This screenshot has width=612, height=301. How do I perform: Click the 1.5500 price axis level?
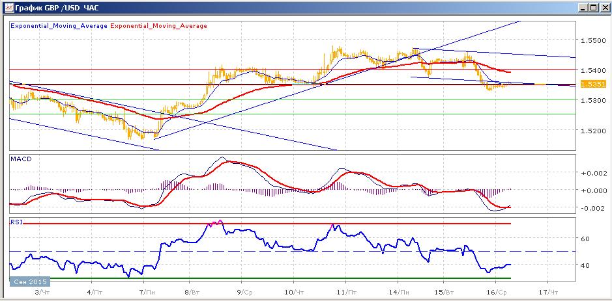592,40
